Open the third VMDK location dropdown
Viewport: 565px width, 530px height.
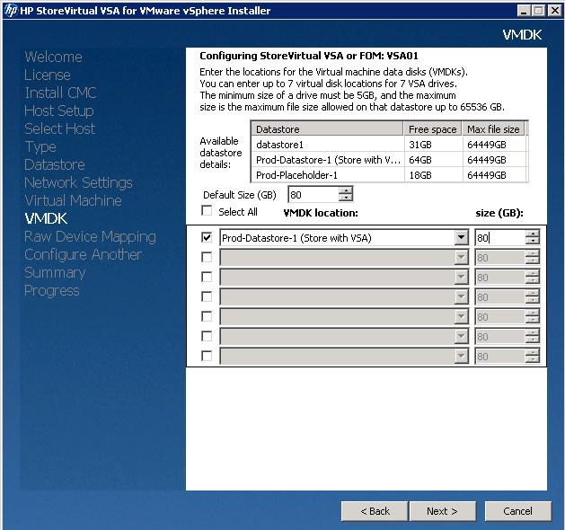[461, 278]
